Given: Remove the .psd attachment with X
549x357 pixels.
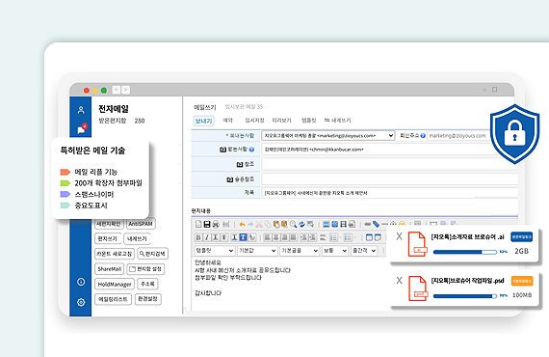Looking at the screenshot, I should coord(399,280).
